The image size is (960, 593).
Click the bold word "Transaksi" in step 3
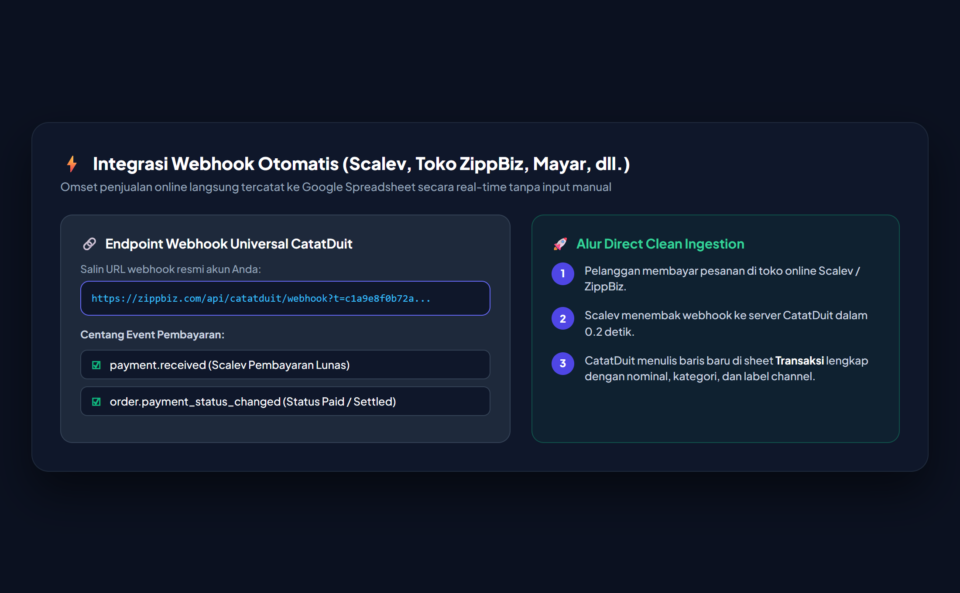(799, 361)
